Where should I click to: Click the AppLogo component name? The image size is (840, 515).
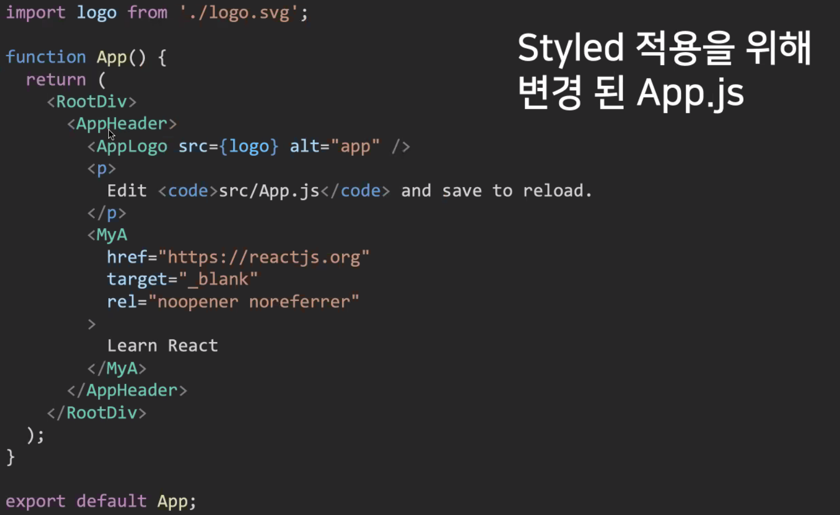click(x=132, y=146)
